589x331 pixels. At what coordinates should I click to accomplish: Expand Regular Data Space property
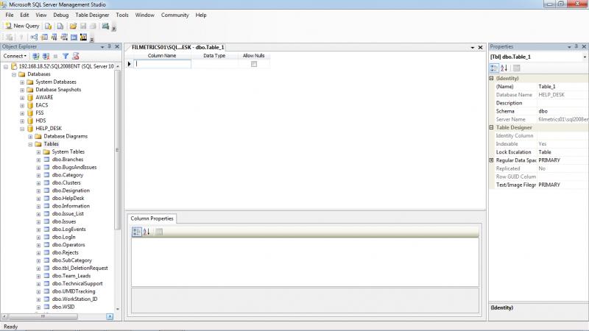491,160
